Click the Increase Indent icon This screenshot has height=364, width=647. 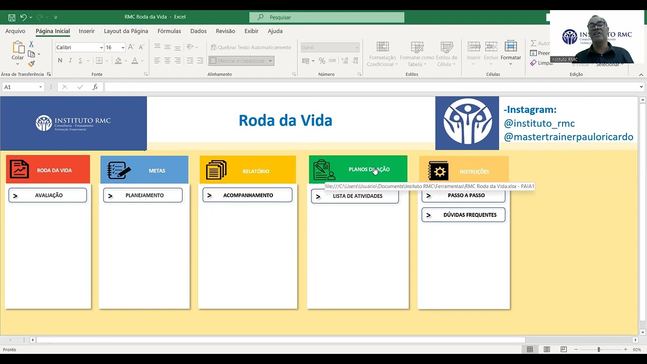point(200,61)
